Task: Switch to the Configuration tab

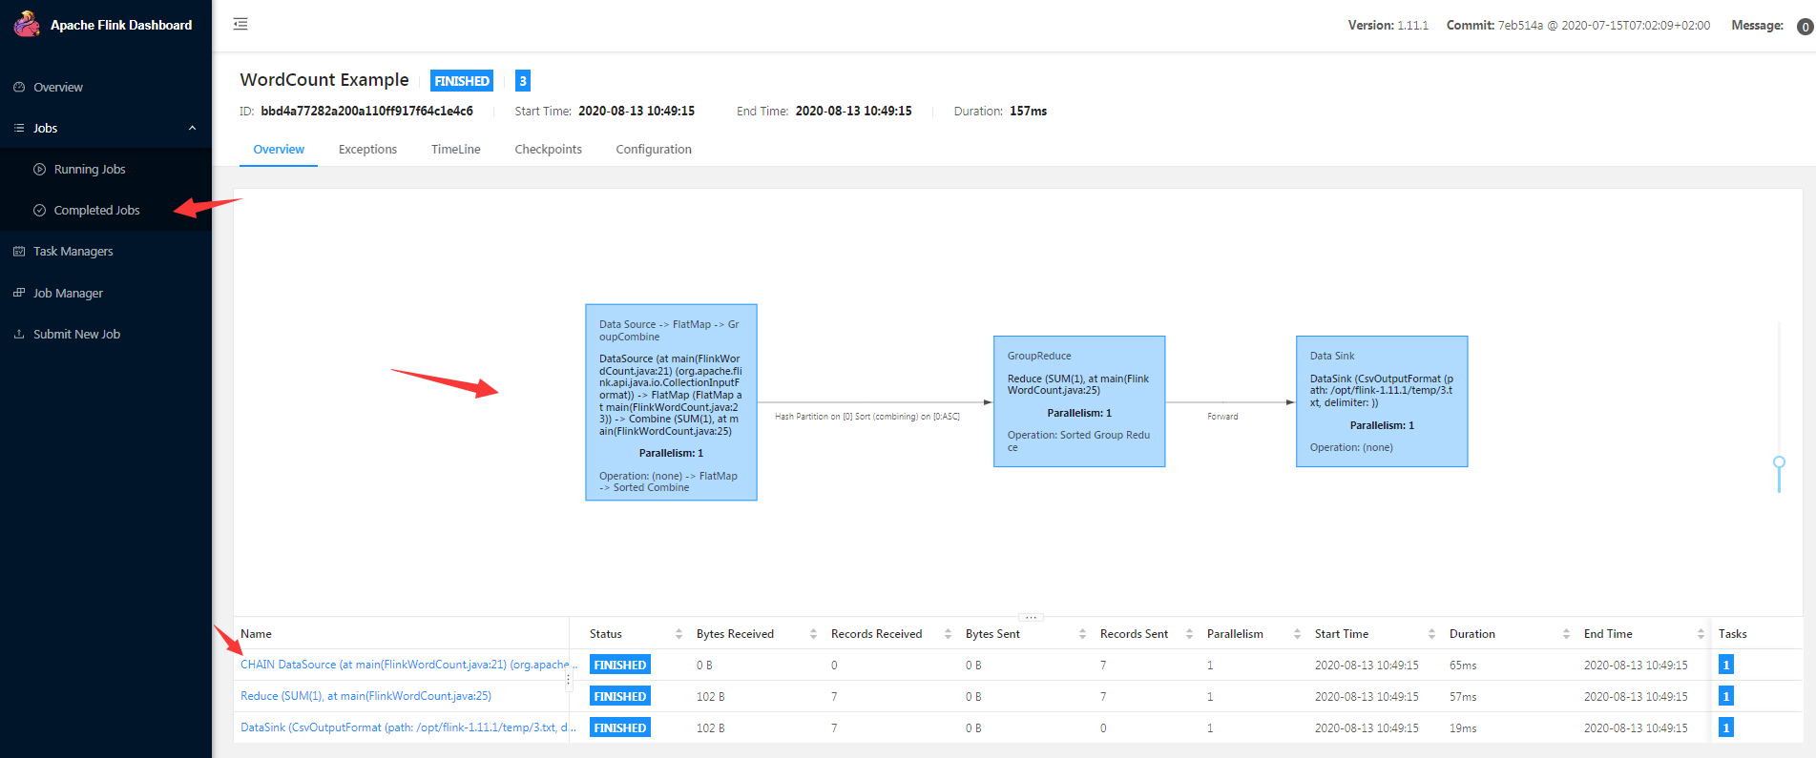Action: click(654, 149)
